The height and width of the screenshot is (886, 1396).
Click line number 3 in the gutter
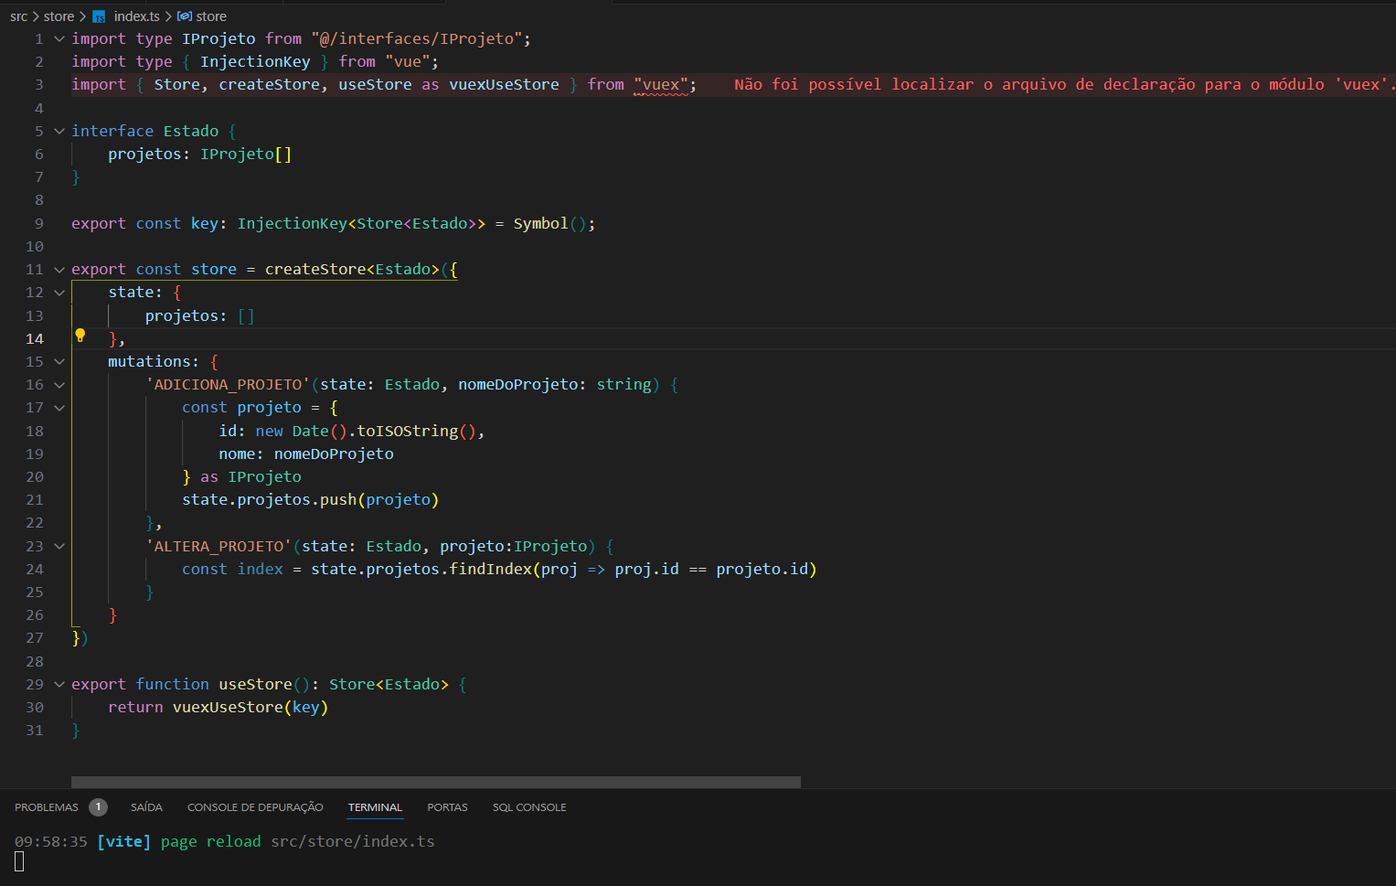[39, 85]
